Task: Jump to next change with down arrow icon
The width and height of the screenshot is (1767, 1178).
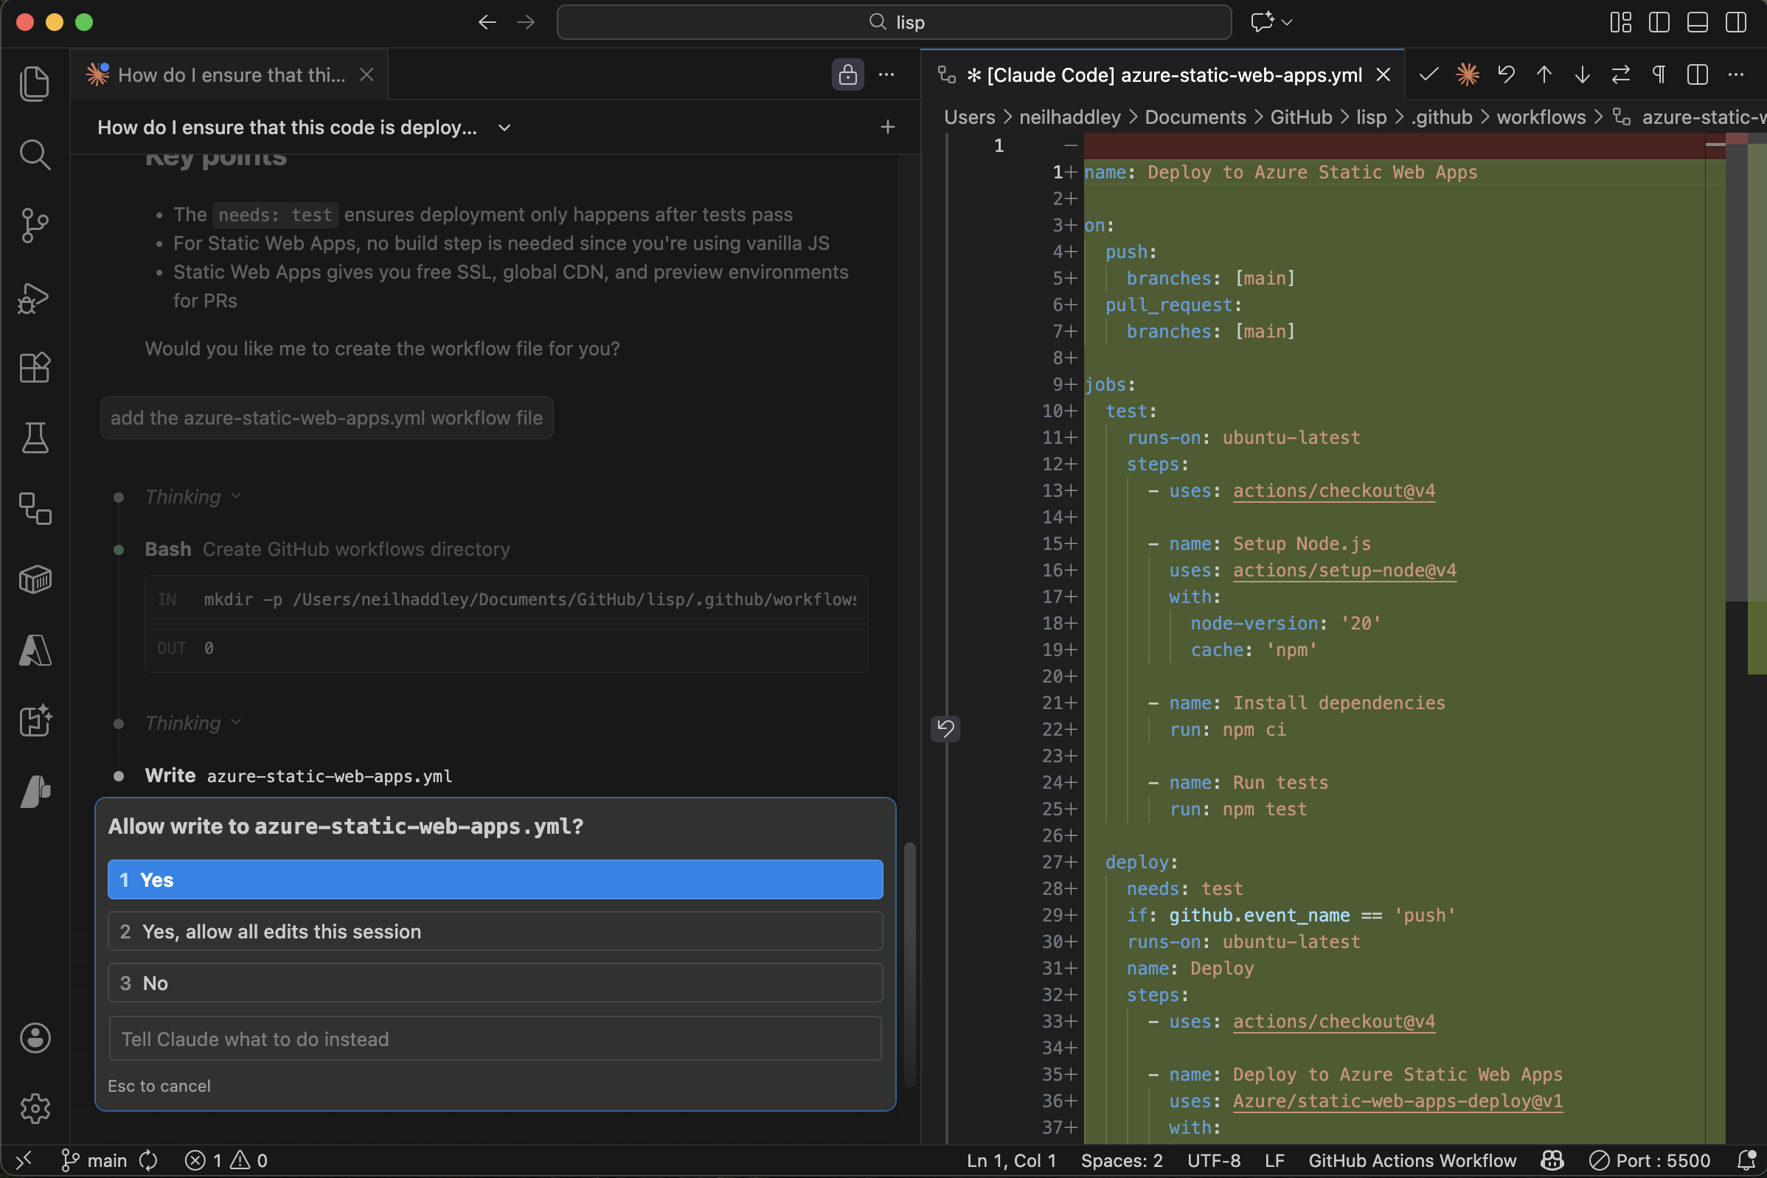Action: (x=1582, y=74)
